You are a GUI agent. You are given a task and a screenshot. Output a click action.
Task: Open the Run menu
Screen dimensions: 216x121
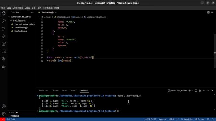click(39, 8)
